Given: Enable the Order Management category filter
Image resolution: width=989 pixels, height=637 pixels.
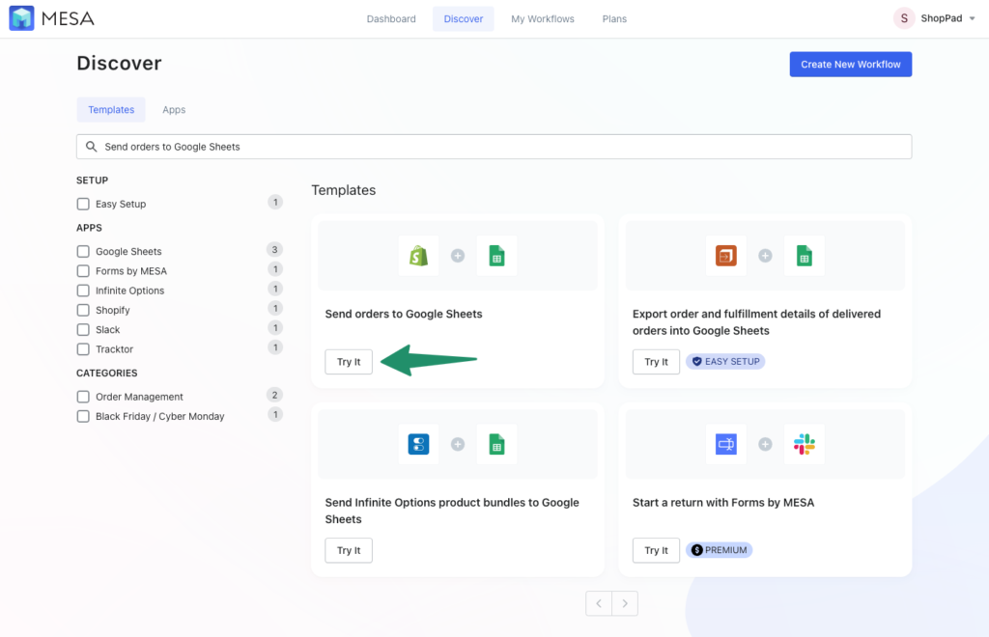Looking at the screenshot, I should pos(83,396).
